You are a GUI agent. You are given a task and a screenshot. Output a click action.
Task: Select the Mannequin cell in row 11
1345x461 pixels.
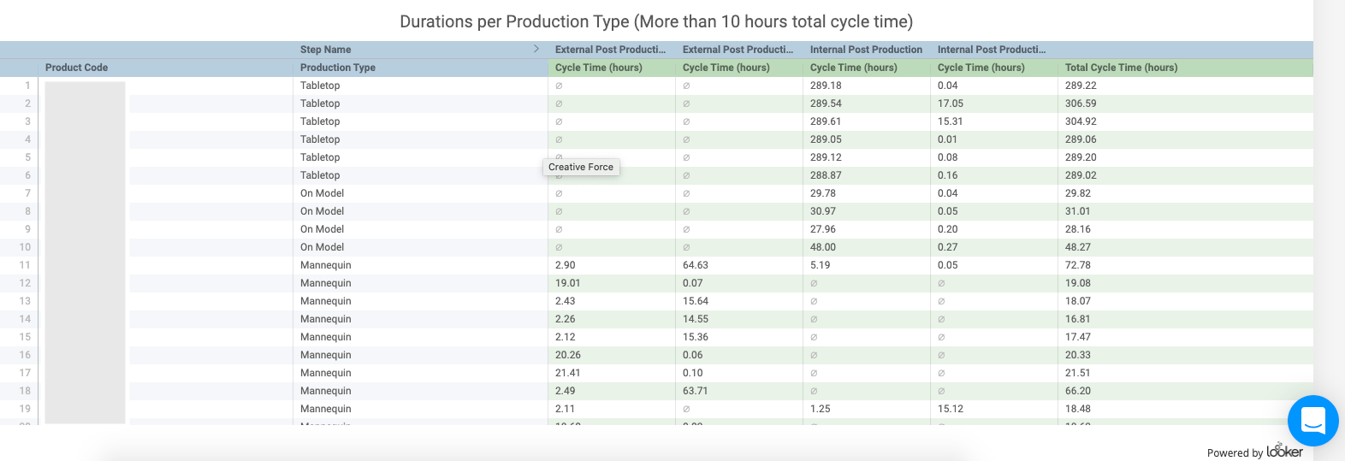coord(326,265)
